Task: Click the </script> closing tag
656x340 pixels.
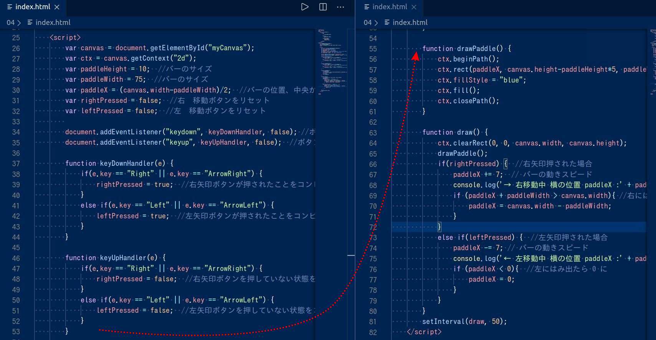Action: [x=424, y=332]
